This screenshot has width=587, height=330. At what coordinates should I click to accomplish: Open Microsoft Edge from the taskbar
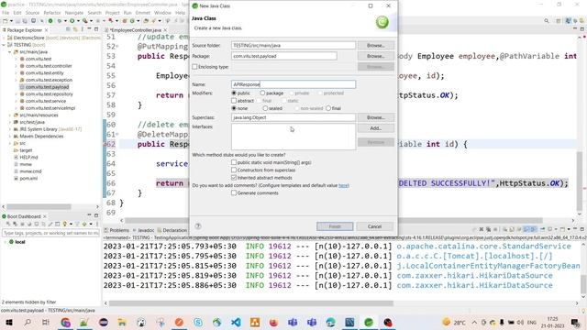coord(330,322)
